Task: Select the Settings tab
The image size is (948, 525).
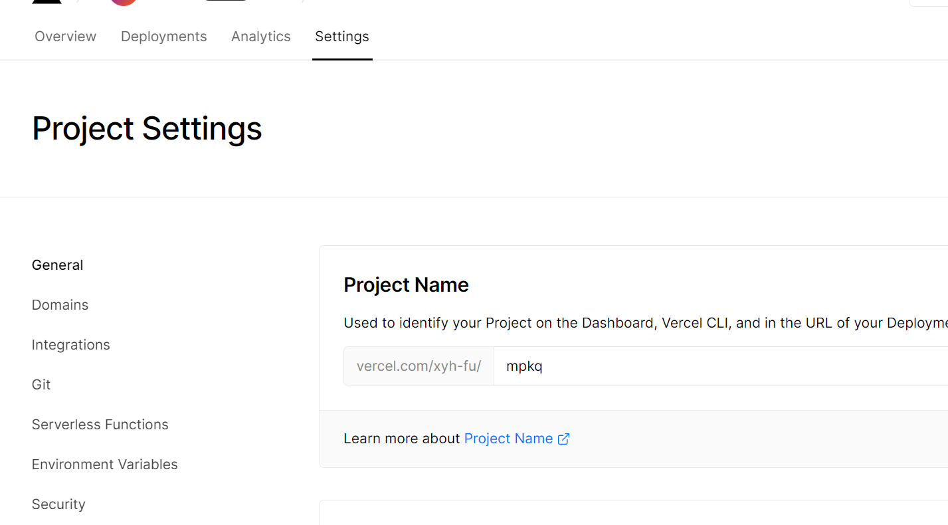Action: 341,37
